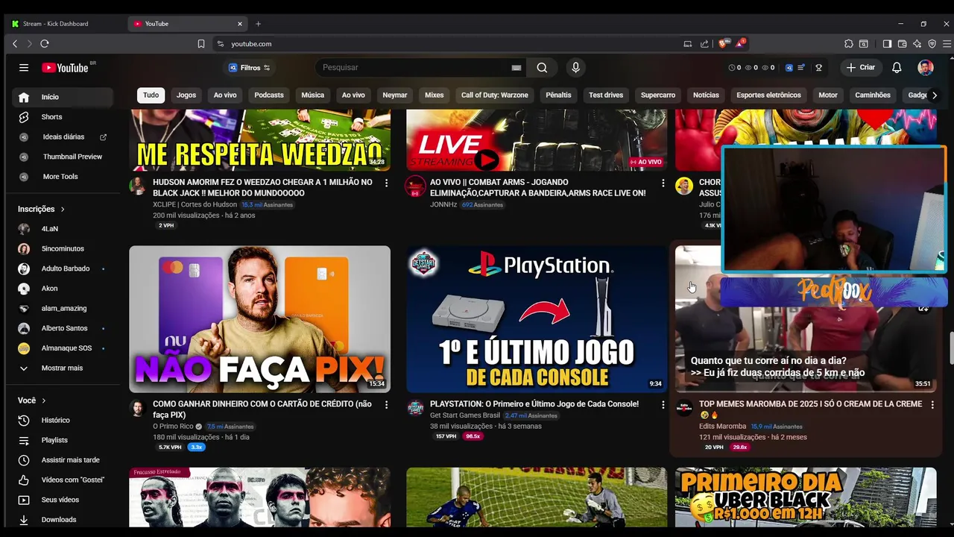Reload the page
Viewport: 954px width, 537px height.
(45, 43)
